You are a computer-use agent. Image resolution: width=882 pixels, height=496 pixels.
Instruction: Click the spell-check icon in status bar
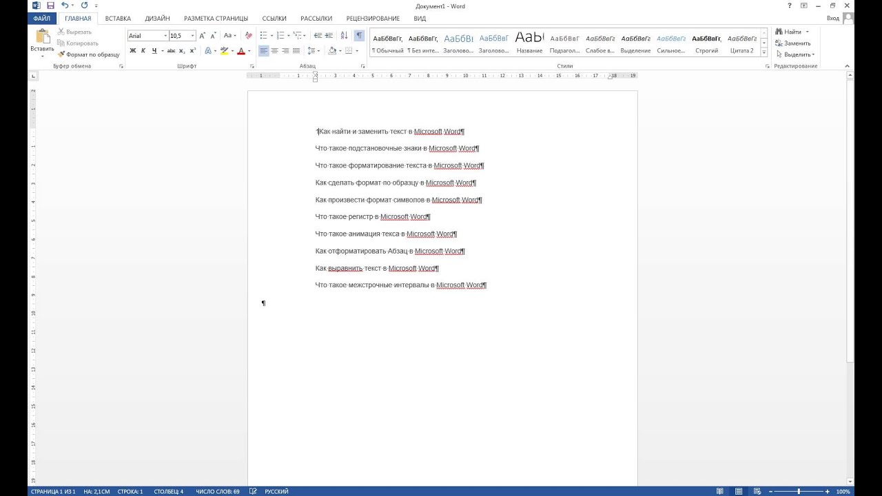click(253, 491)
